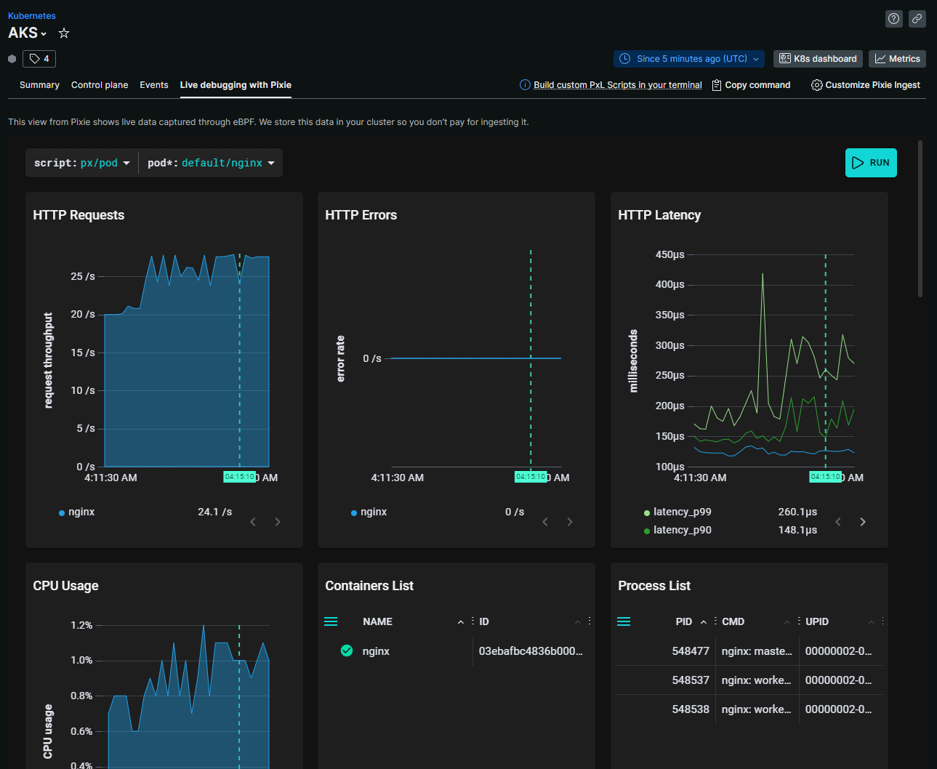Go to previous HTTP Errors legend page
Viewport: 937px width, 769px height.
(x=545, y=522)
